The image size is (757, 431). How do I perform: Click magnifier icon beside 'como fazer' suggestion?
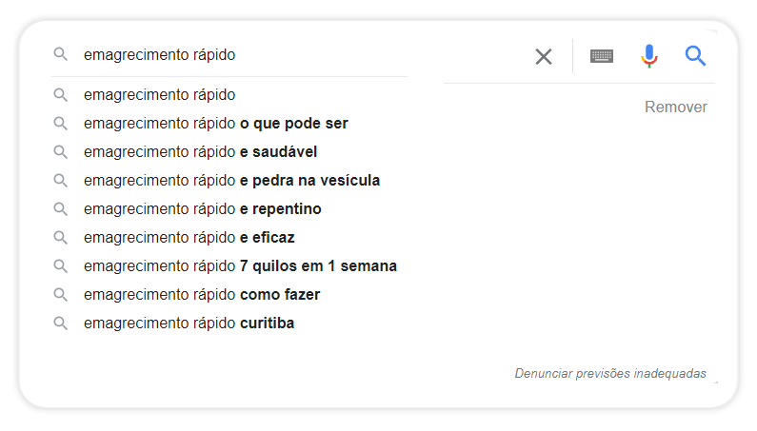point(60,294)
